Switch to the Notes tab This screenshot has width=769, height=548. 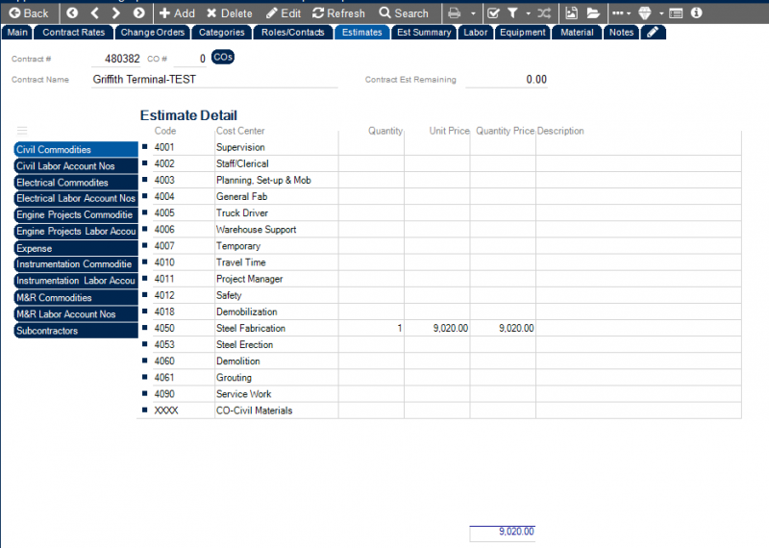pyautogui.click(x=621, y=33)
